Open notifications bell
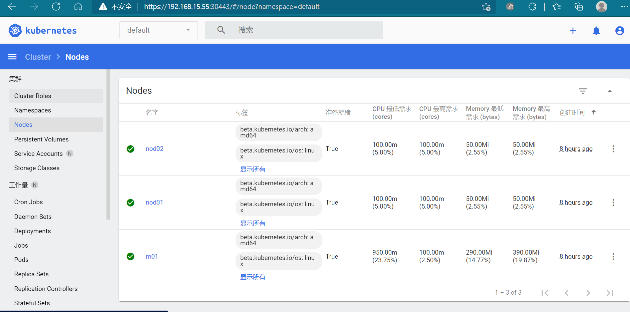 click(x=596, y=31)
